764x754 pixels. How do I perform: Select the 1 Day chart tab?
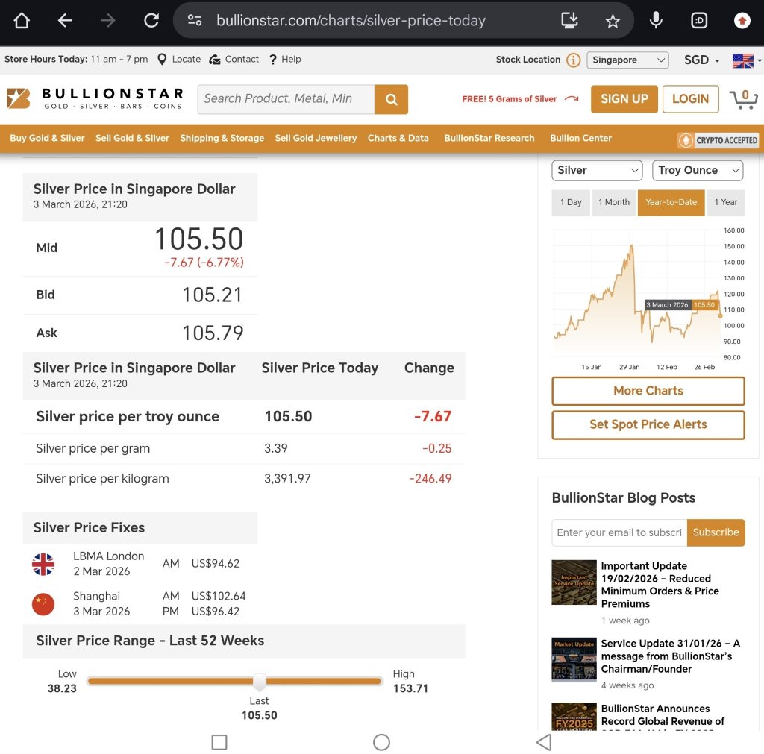(x=571, y=202)
